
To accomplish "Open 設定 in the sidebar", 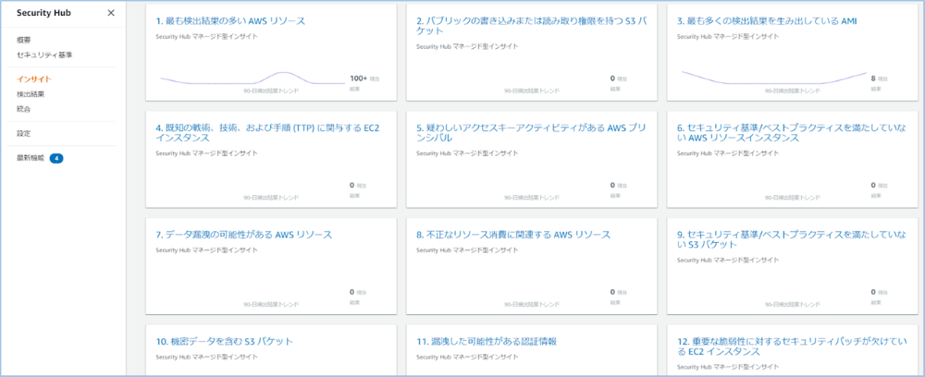I will tap(24, 134).
